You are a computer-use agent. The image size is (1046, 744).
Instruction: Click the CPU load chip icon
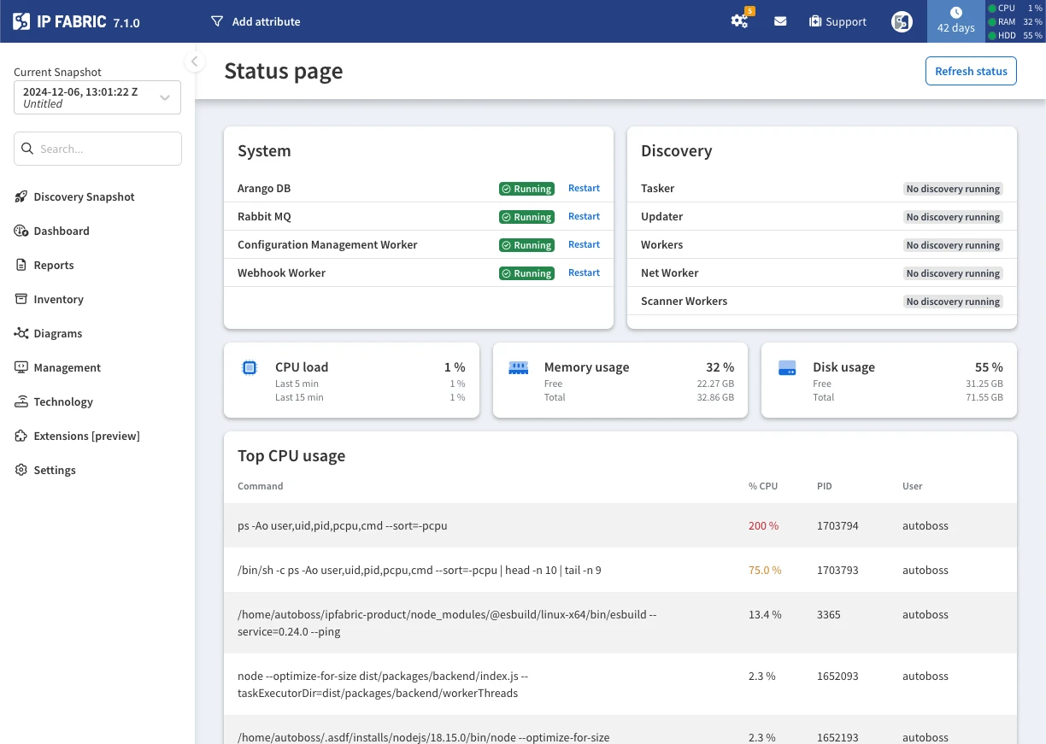(x=250, y=368)
